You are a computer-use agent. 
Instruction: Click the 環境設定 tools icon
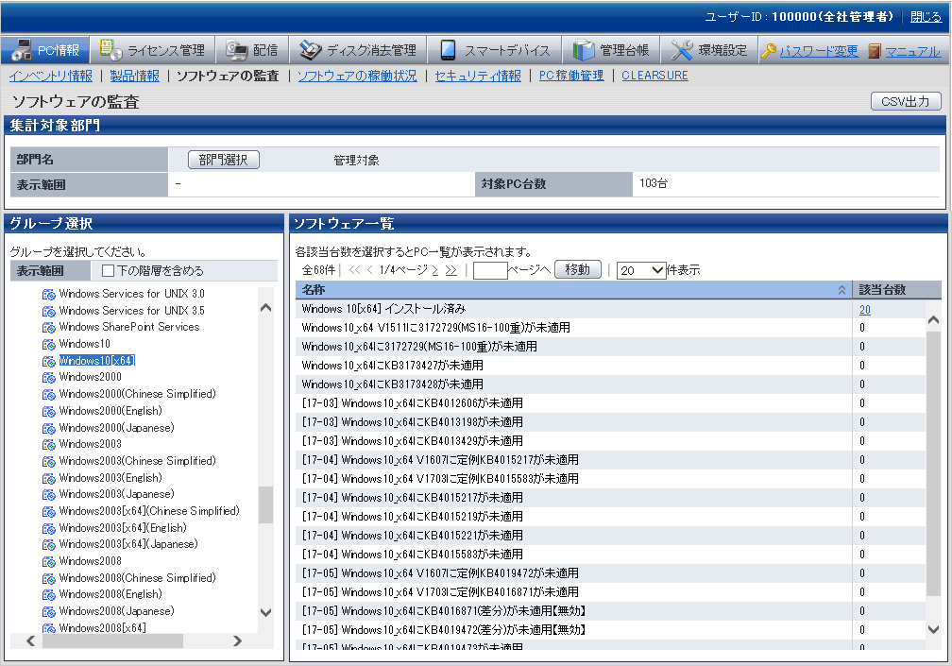click(x=682, y=50)
